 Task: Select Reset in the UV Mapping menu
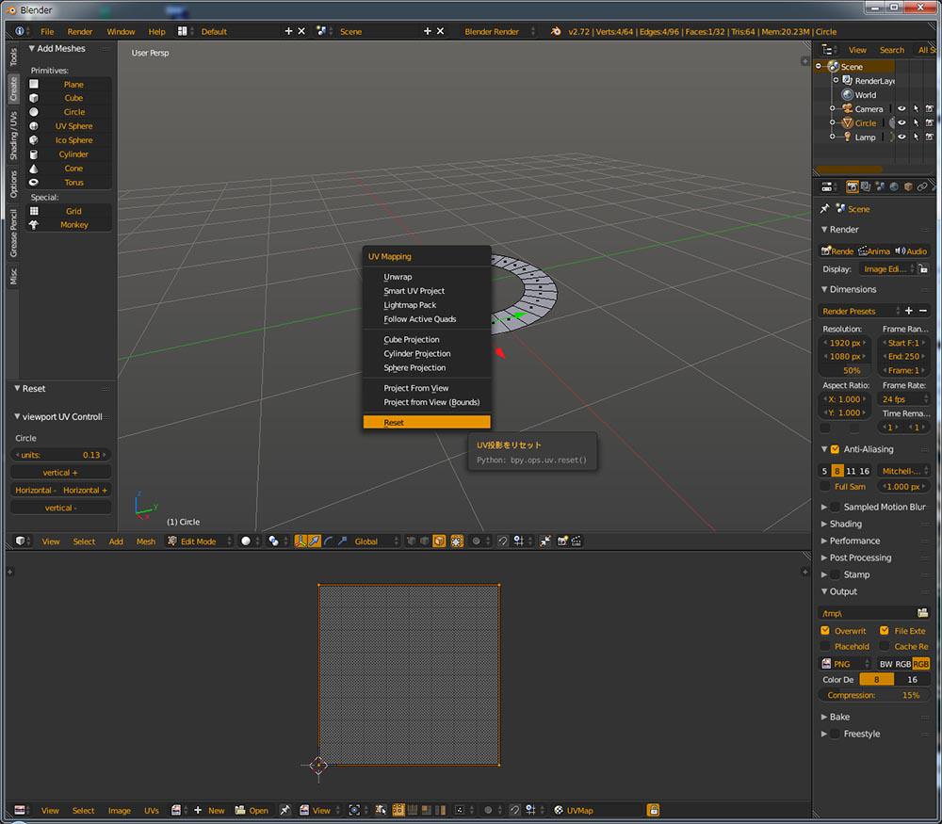click(x=427, y=422)
